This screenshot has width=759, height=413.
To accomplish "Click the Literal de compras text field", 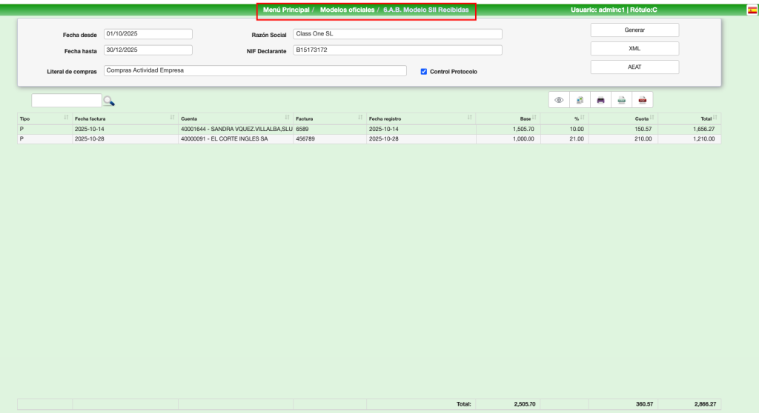I will [x=255, y=71].
